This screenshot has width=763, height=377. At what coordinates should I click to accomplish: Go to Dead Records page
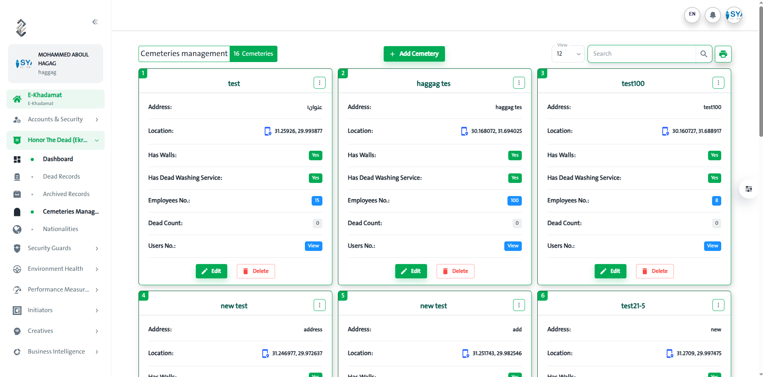(x=61, y=177)
